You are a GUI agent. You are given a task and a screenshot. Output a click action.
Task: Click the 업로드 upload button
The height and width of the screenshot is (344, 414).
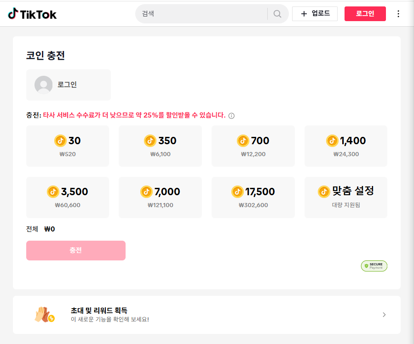click(x=315, y=14)
